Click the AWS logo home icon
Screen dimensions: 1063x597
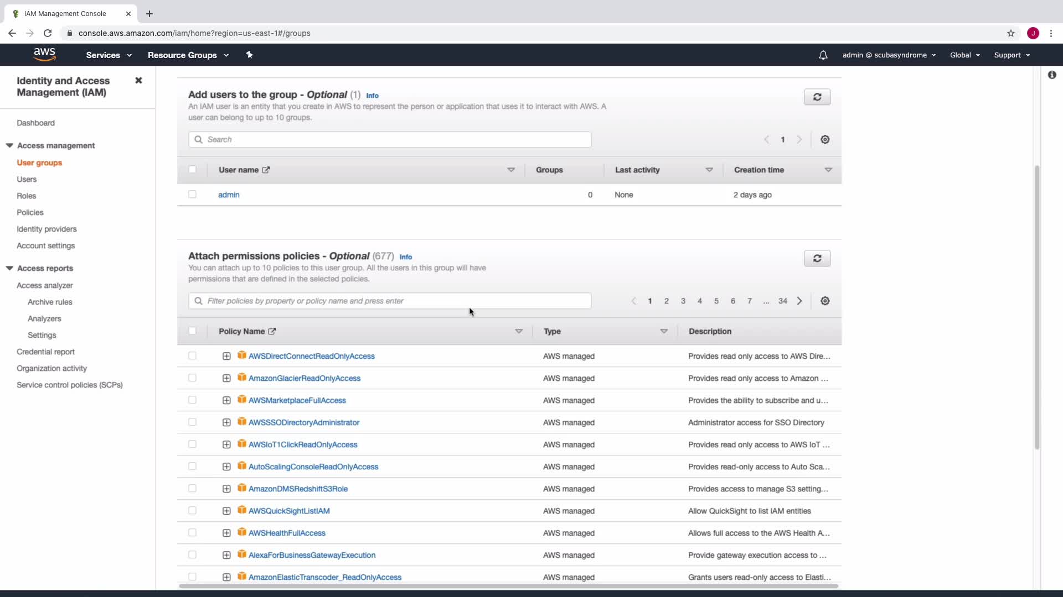coord(44,54)
